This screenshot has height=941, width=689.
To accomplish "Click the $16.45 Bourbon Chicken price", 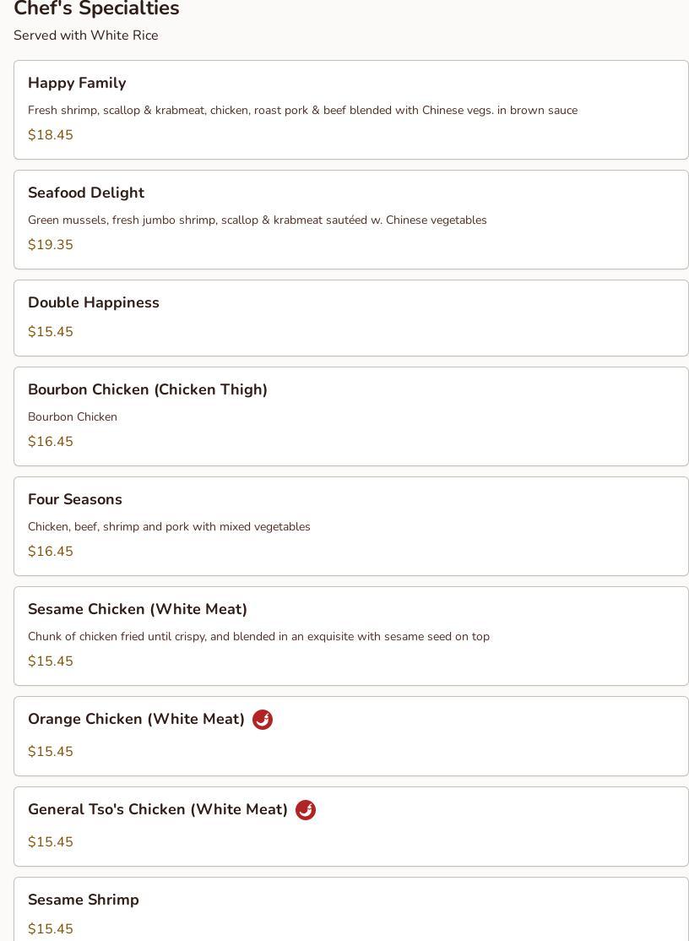I will coord(51,442).
